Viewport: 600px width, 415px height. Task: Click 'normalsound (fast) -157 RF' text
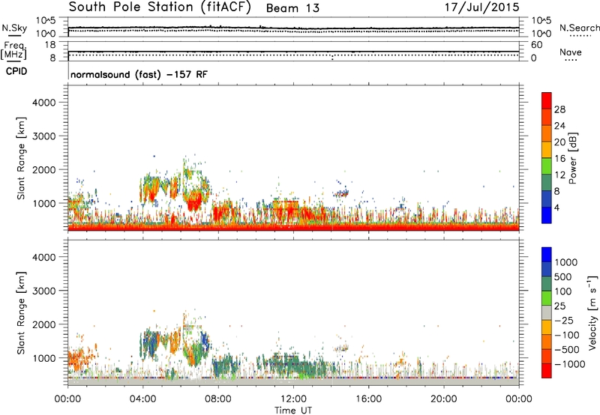pos(139,74)
